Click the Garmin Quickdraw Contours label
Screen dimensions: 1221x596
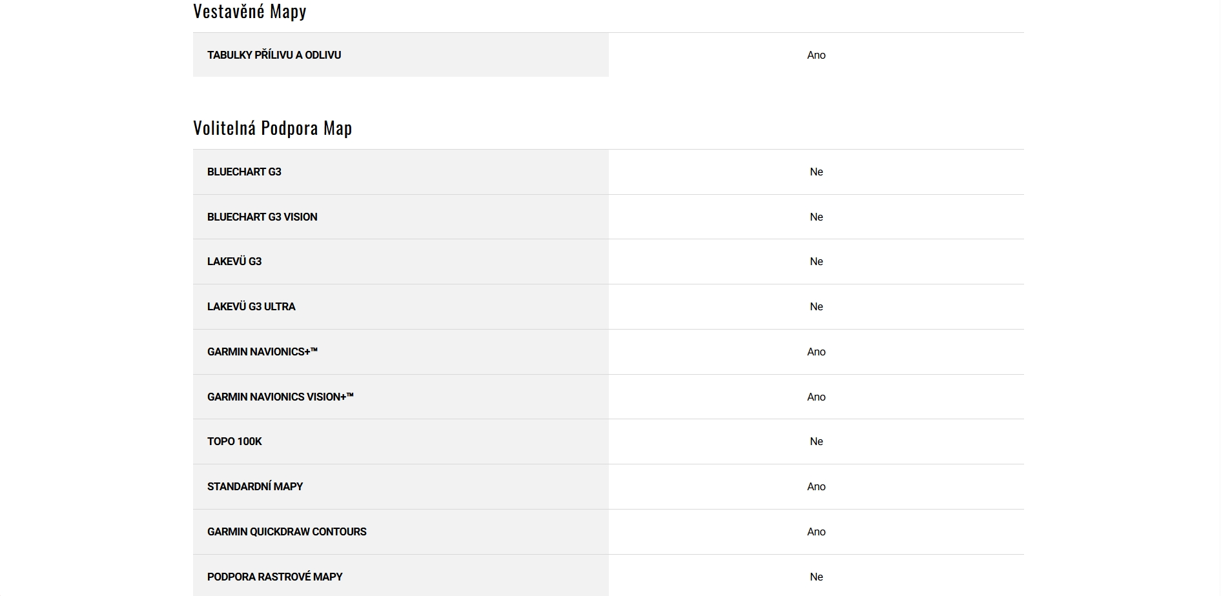(287, 531)
